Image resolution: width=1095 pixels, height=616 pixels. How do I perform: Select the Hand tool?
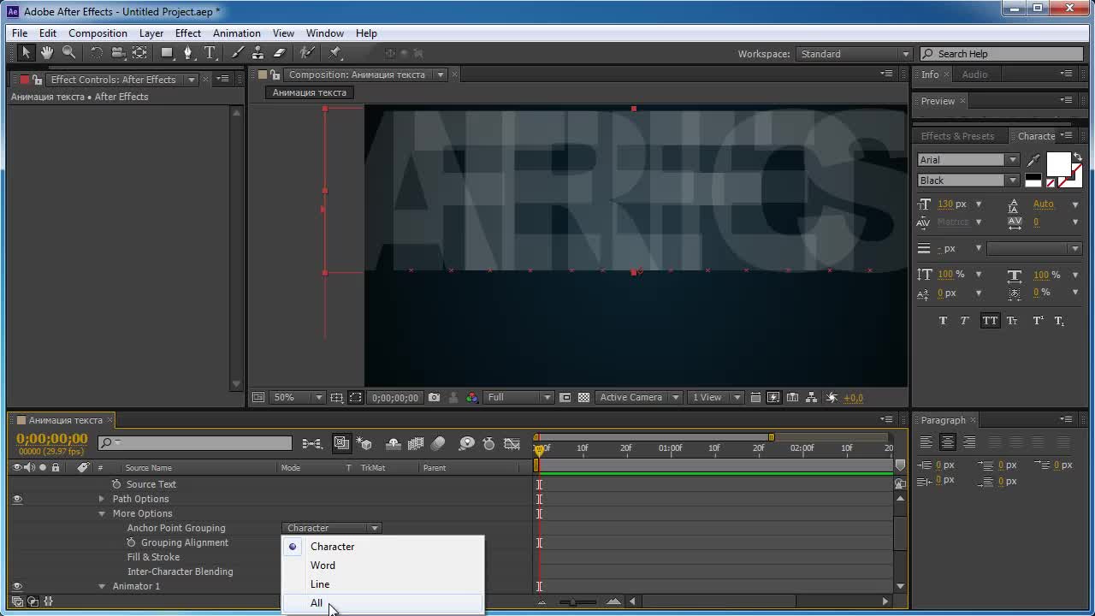click(47, 53)
